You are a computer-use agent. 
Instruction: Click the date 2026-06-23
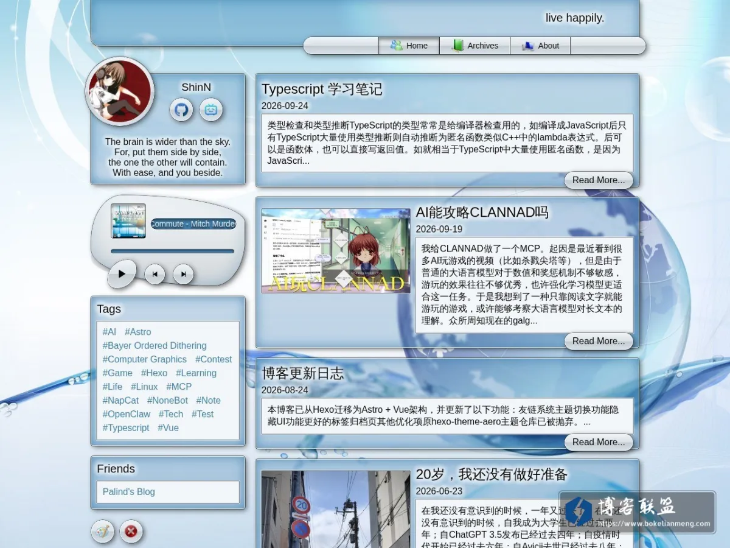[439, 491]
